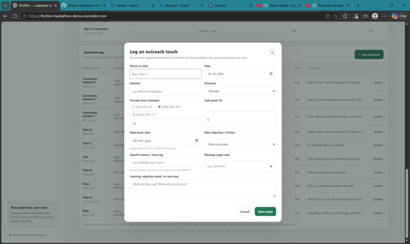Close the devpost - Search tab
Screen dimensions: 410x244
202,5
